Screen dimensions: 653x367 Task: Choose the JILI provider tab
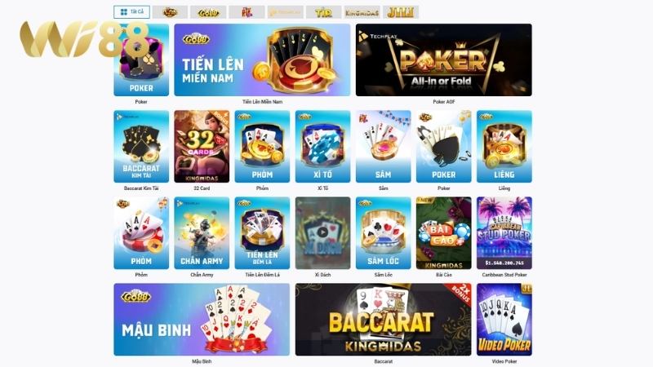[401, 12]
